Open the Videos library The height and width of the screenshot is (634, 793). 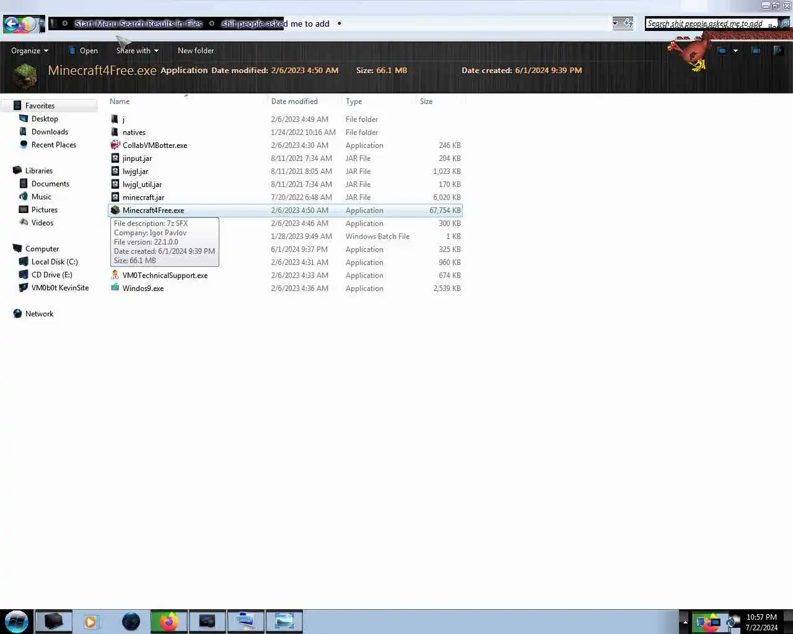point(42,223)
